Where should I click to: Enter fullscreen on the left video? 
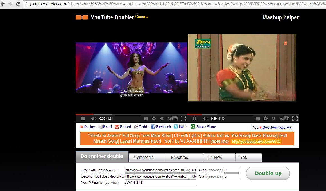183,119
